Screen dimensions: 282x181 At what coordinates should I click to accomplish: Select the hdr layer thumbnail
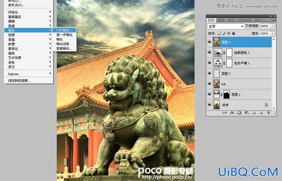point(217,84)
